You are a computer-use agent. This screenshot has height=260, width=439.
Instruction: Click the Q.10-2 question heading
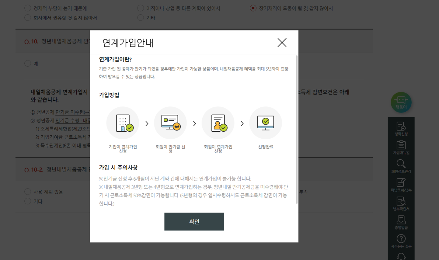coord(57,169)
